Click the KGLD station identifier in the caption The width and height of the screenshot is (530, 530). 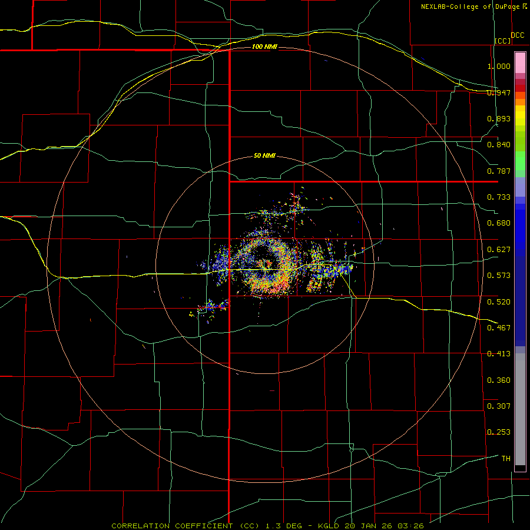coord(330,526)
